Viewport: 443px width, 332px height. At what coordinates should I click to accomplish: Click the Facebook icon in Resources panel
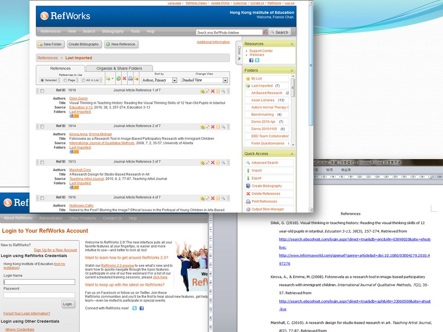pos(251,60)
